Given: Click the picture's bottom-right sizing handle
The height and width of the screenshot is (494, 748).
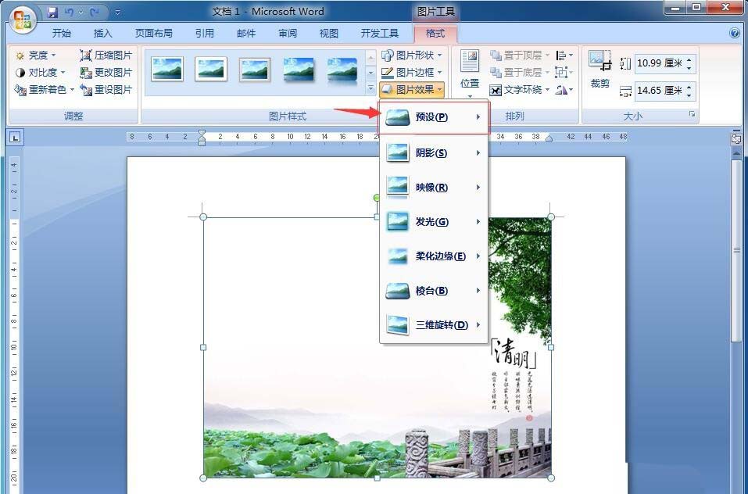Looking at the screenshot, I should 550,478.
